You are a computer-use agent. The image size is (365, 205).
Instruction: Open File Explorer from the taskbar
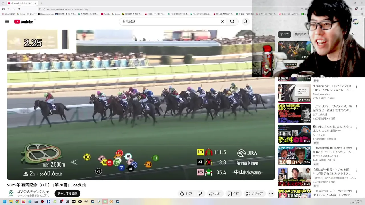click(x=11, y=202)
